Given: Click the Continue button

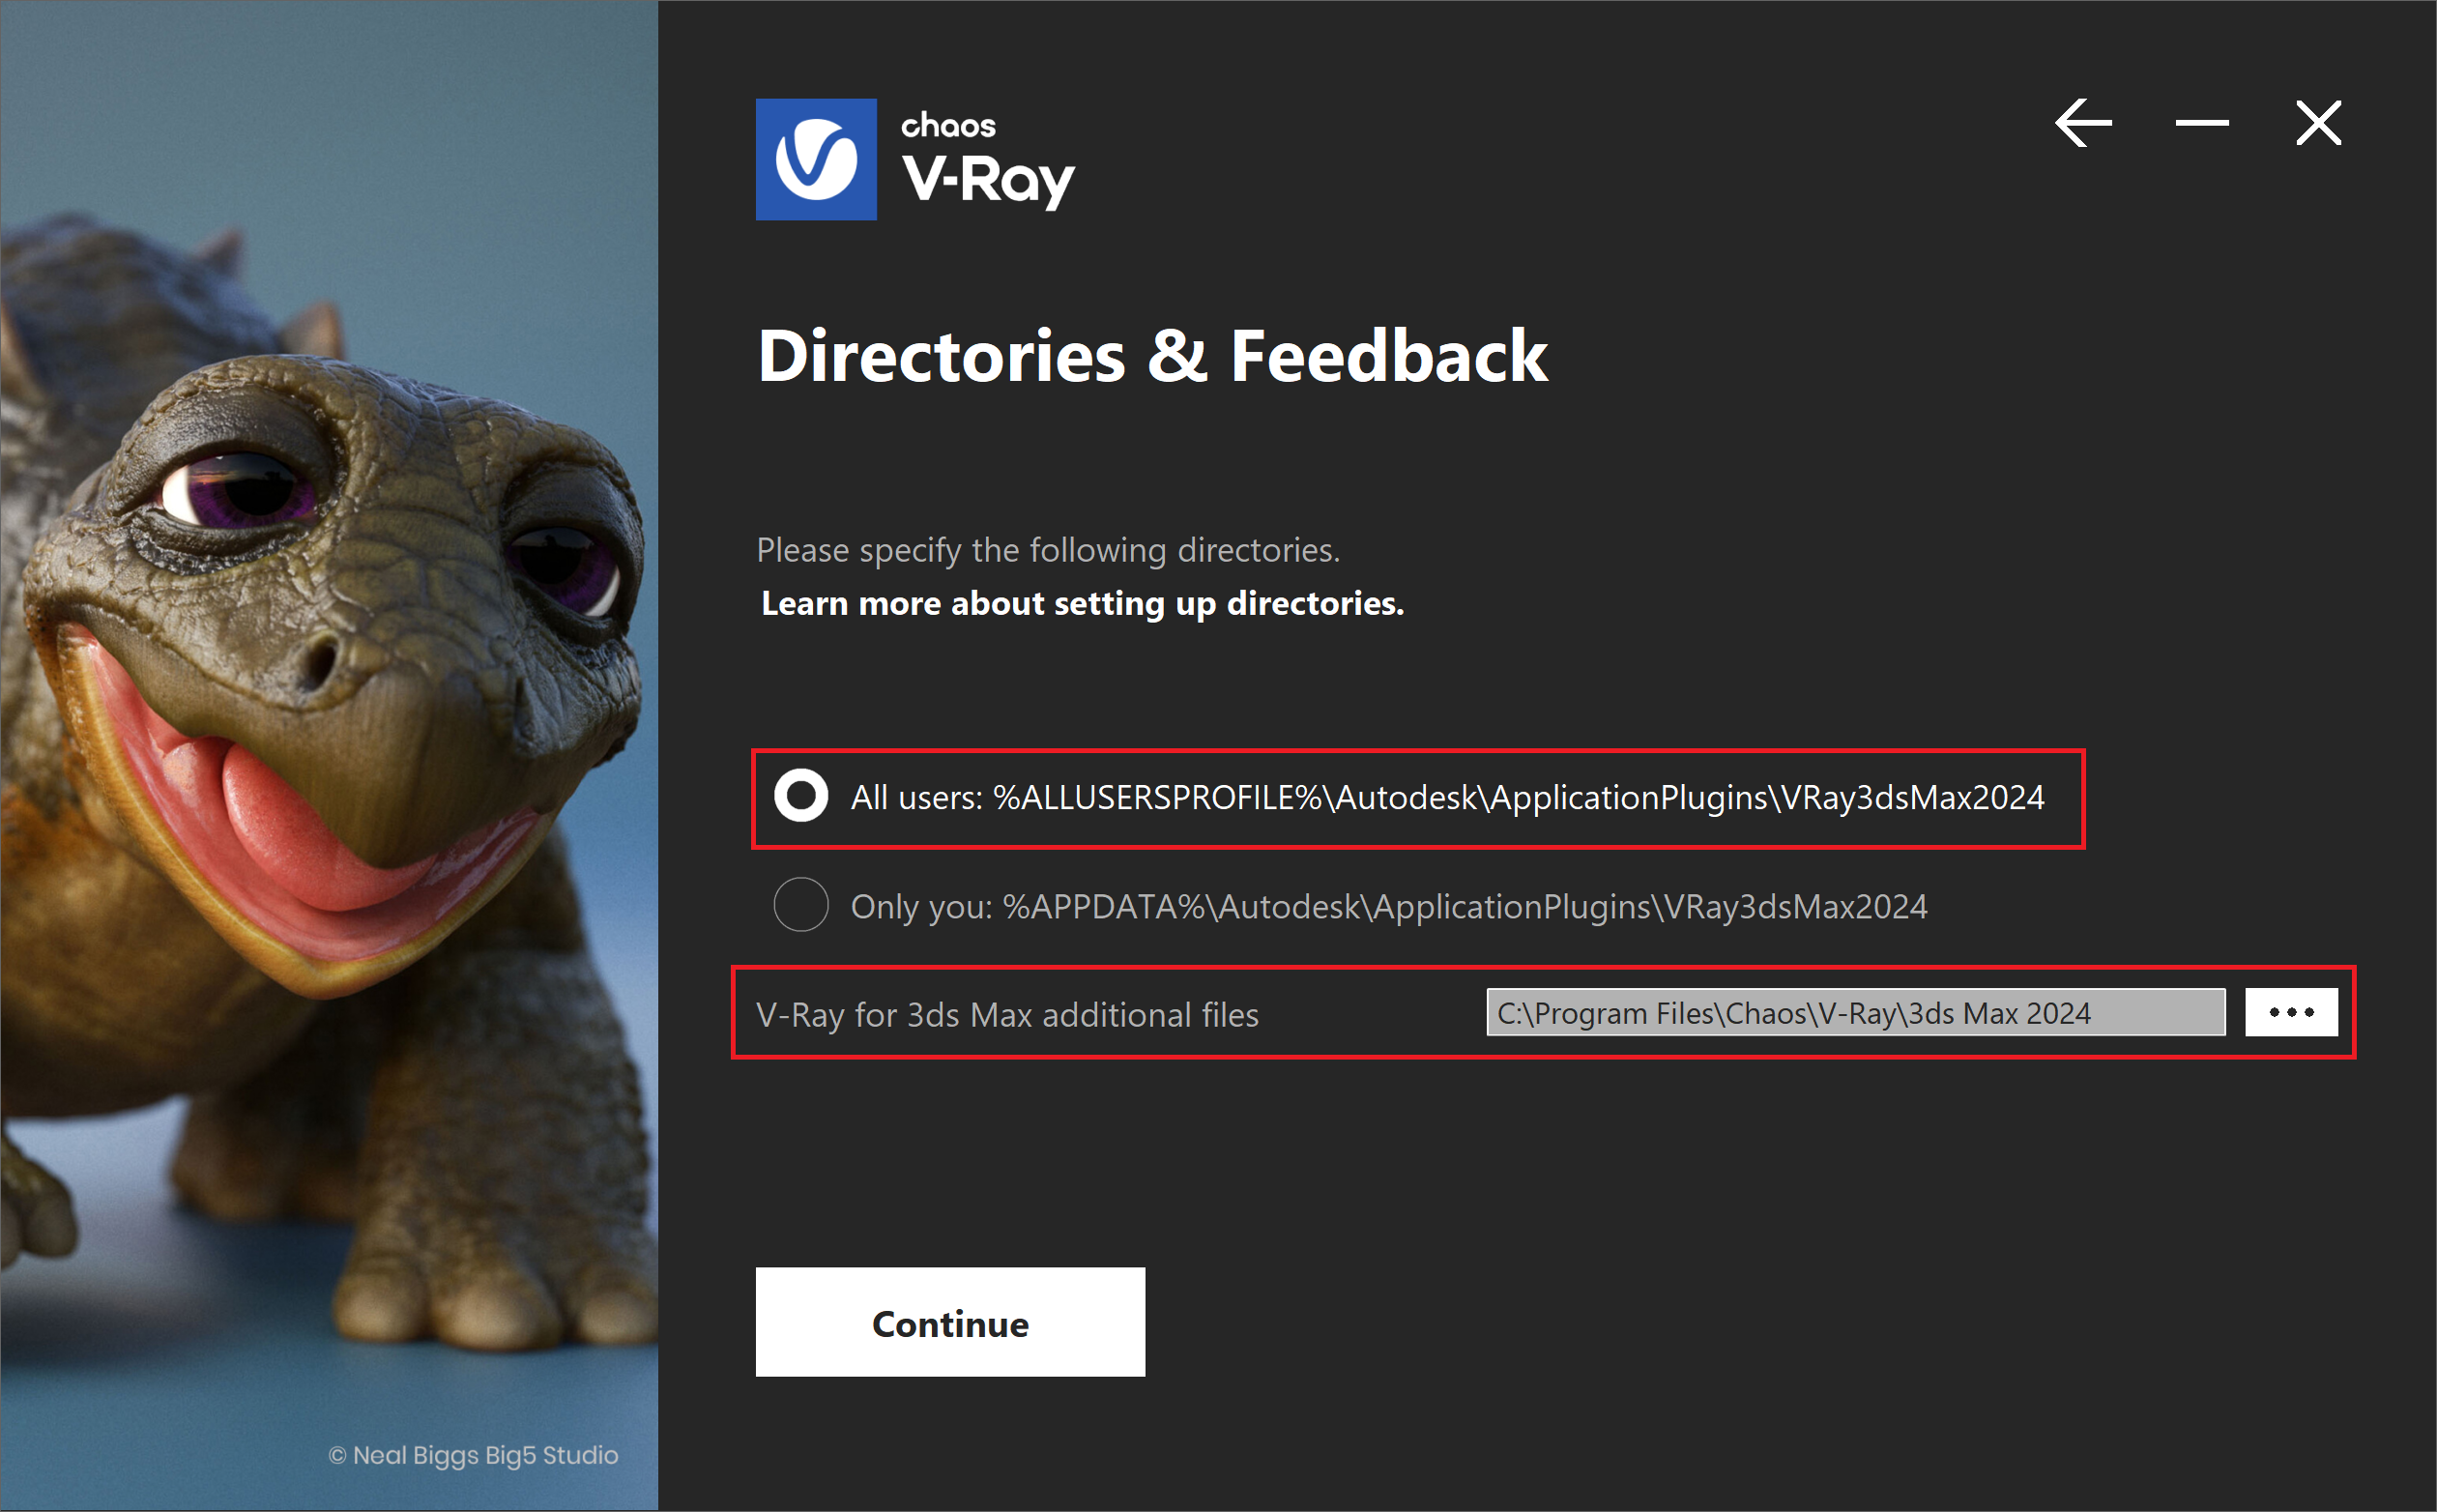Looking at the screenshot, I should pos(950,1322).
